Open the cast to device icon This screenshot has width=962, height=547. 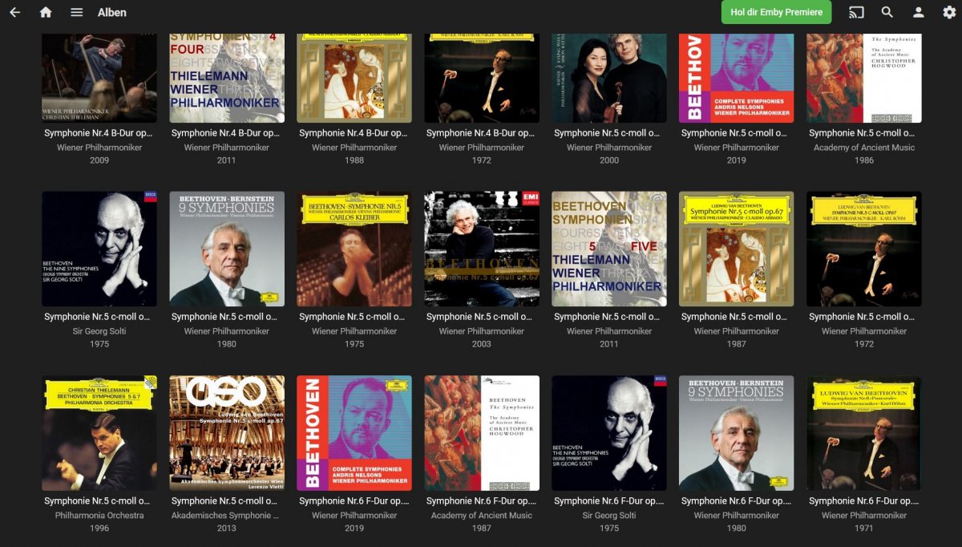coord(856,12)
